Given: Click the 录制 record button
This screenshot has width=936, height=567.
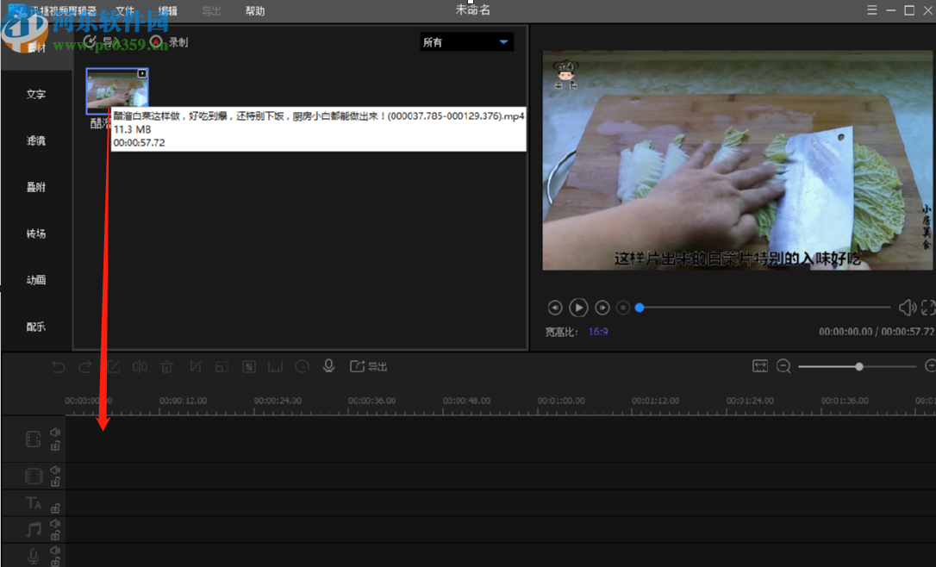Looking at the screenshot, I should [169, 41].
